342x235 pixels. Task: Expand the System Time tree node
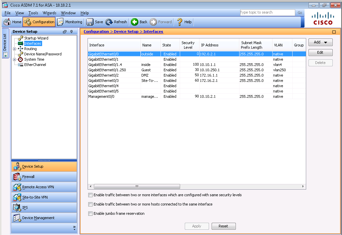coord(14,59)
